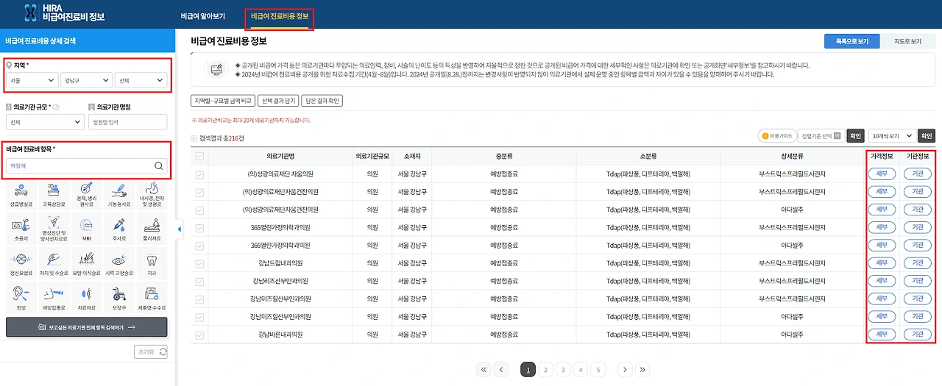The image size is (942, 386).
Task: Go to page 2 of results
Action: click(545, 369)
